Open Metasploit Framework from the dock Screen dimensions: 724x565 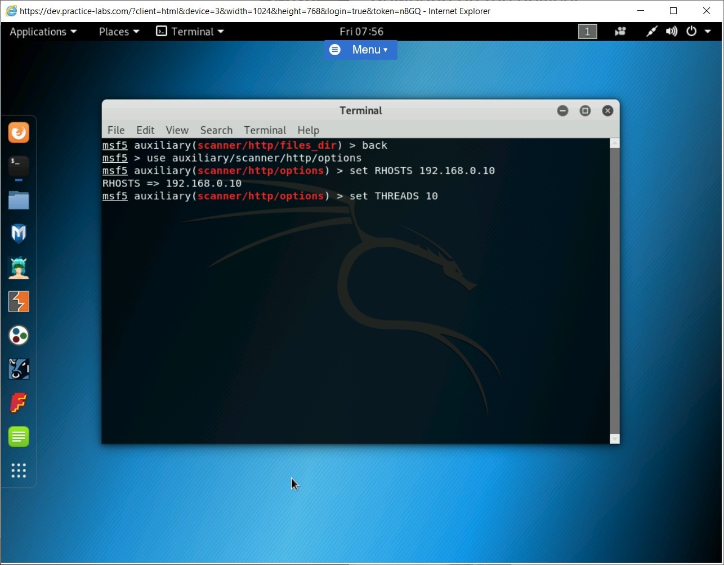pyautogui.click(x=19, y=234)
